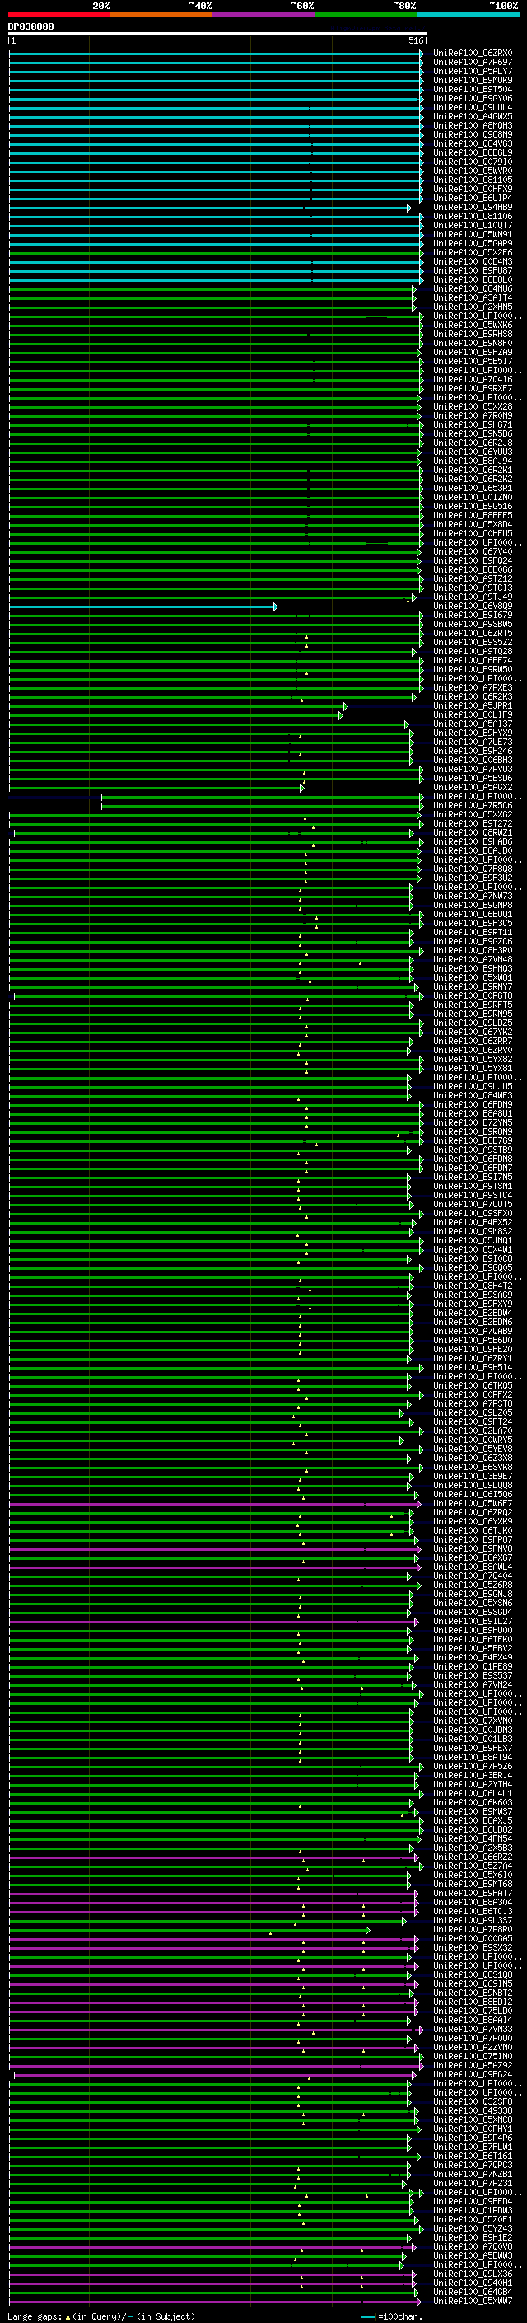This screenshot has width=527, height=2323.
Task: Click the white query sequence bar
Action: pyautogui.click(x=217, y=35)
